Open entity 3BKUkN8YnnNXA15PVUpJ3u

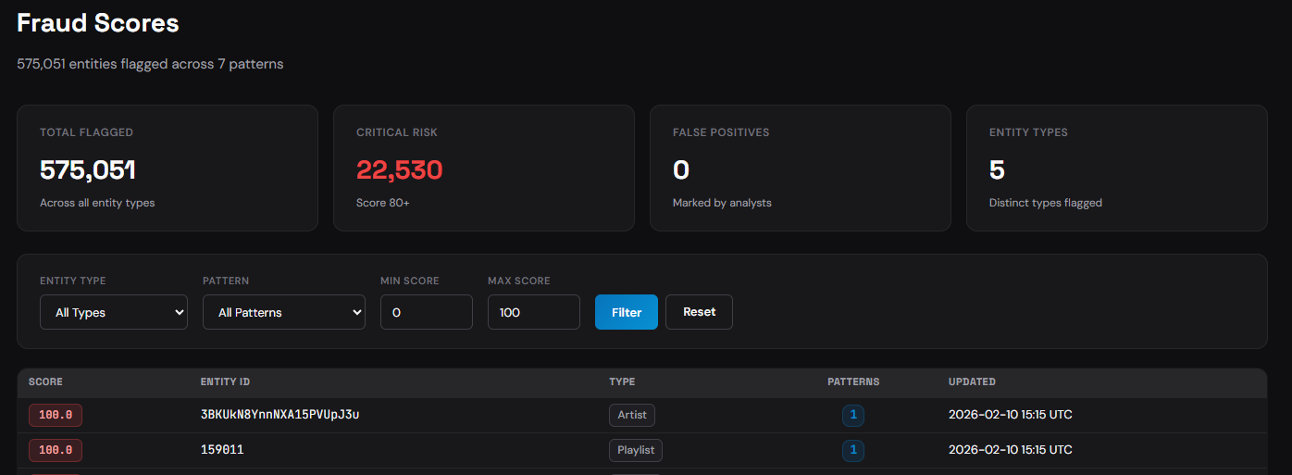[280, 415]
